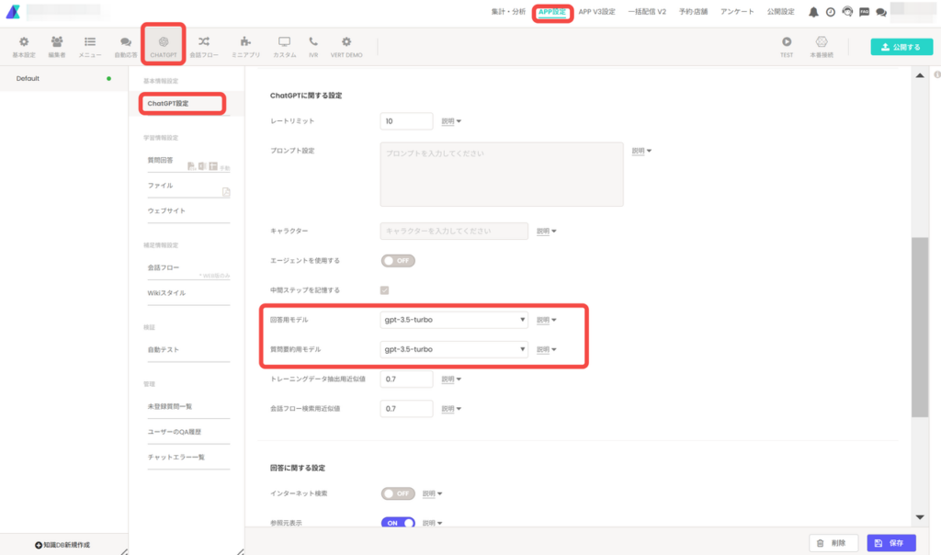Screen dimensions: 941x555
Task: Open the FAQ icon in header
Action: (x=864, y=12)
